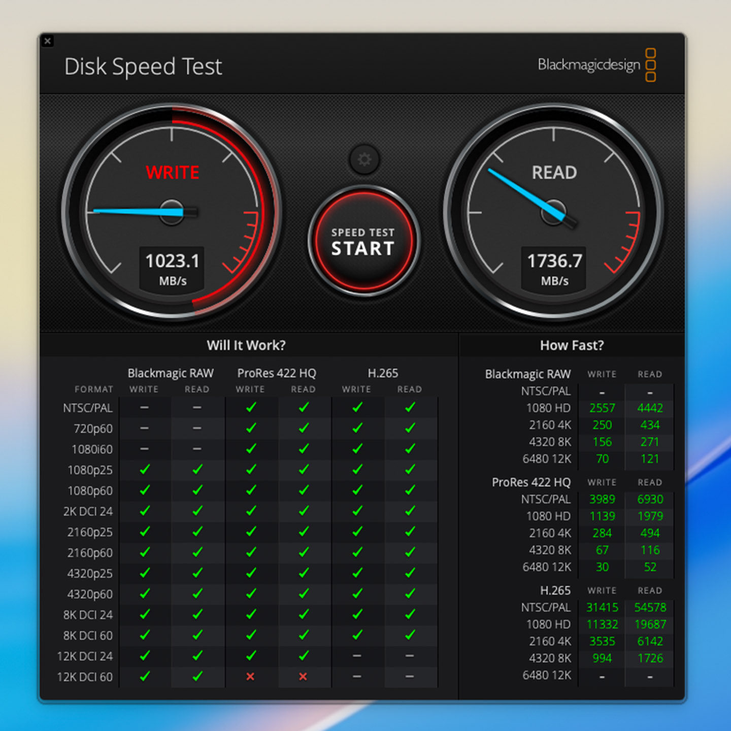Click the "Will It Work?" heading

246,345
